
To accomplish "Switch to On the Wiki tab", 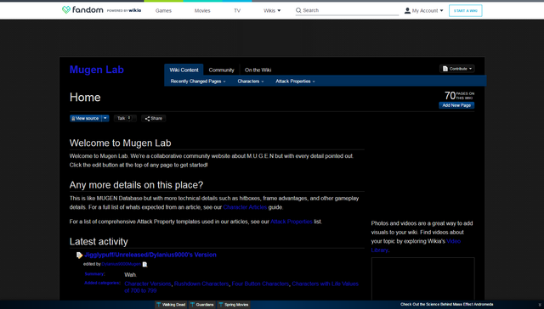I will click(x=258, y=70).
